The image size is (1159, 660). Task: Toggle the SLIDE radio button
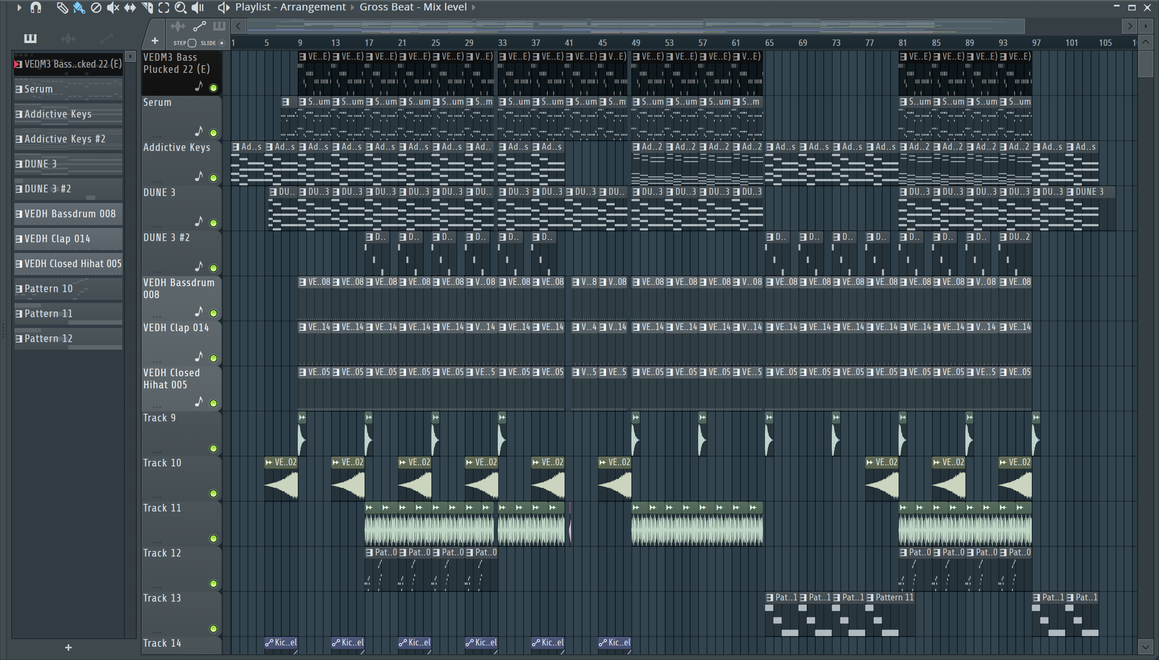[x=222, y=43]
